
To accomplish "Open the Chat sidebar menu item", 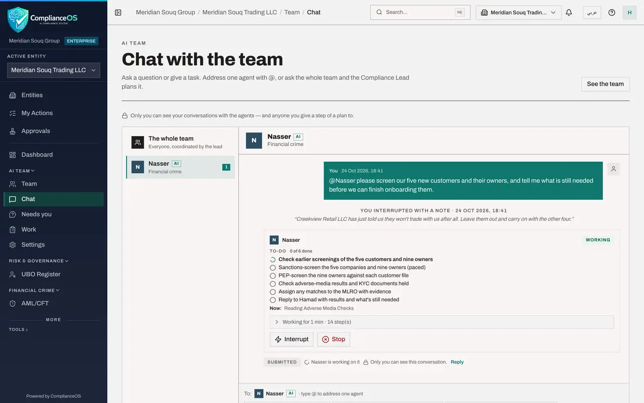I will click(x=53, y=199).
